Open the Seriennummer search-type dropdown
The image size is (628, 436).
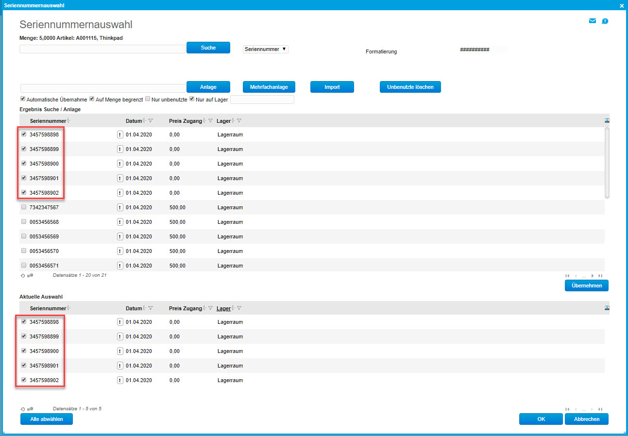(266, 49)
